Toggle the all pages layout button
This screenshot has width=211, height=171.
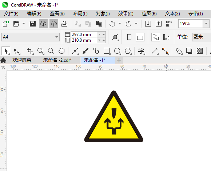pos(156,37)
